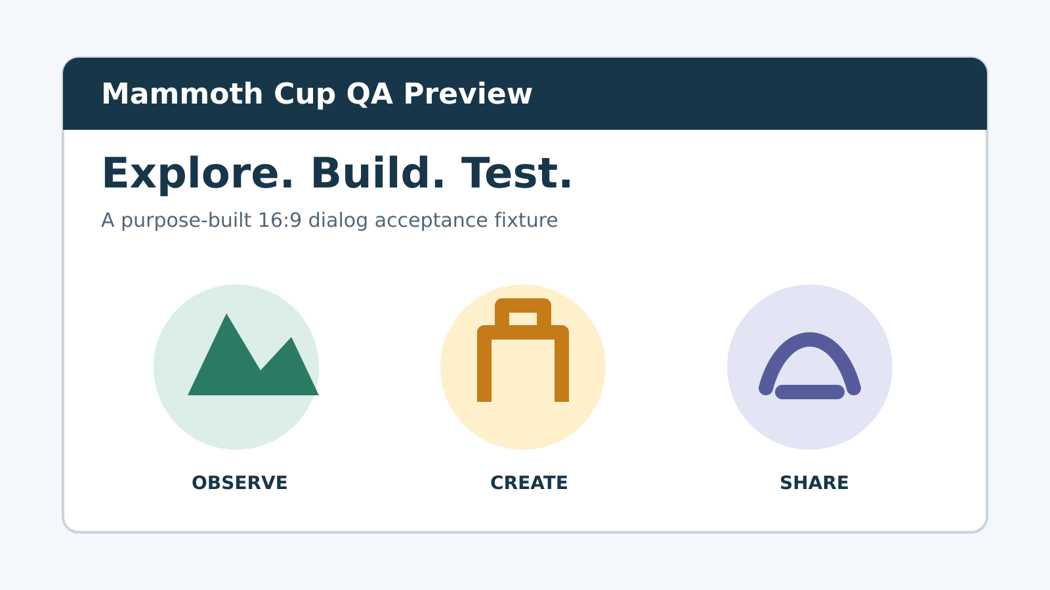The width and height of the screenshot is (1050, 590).
Task: Click the Explore. Build. Test. heading
Action: [337, 174]
